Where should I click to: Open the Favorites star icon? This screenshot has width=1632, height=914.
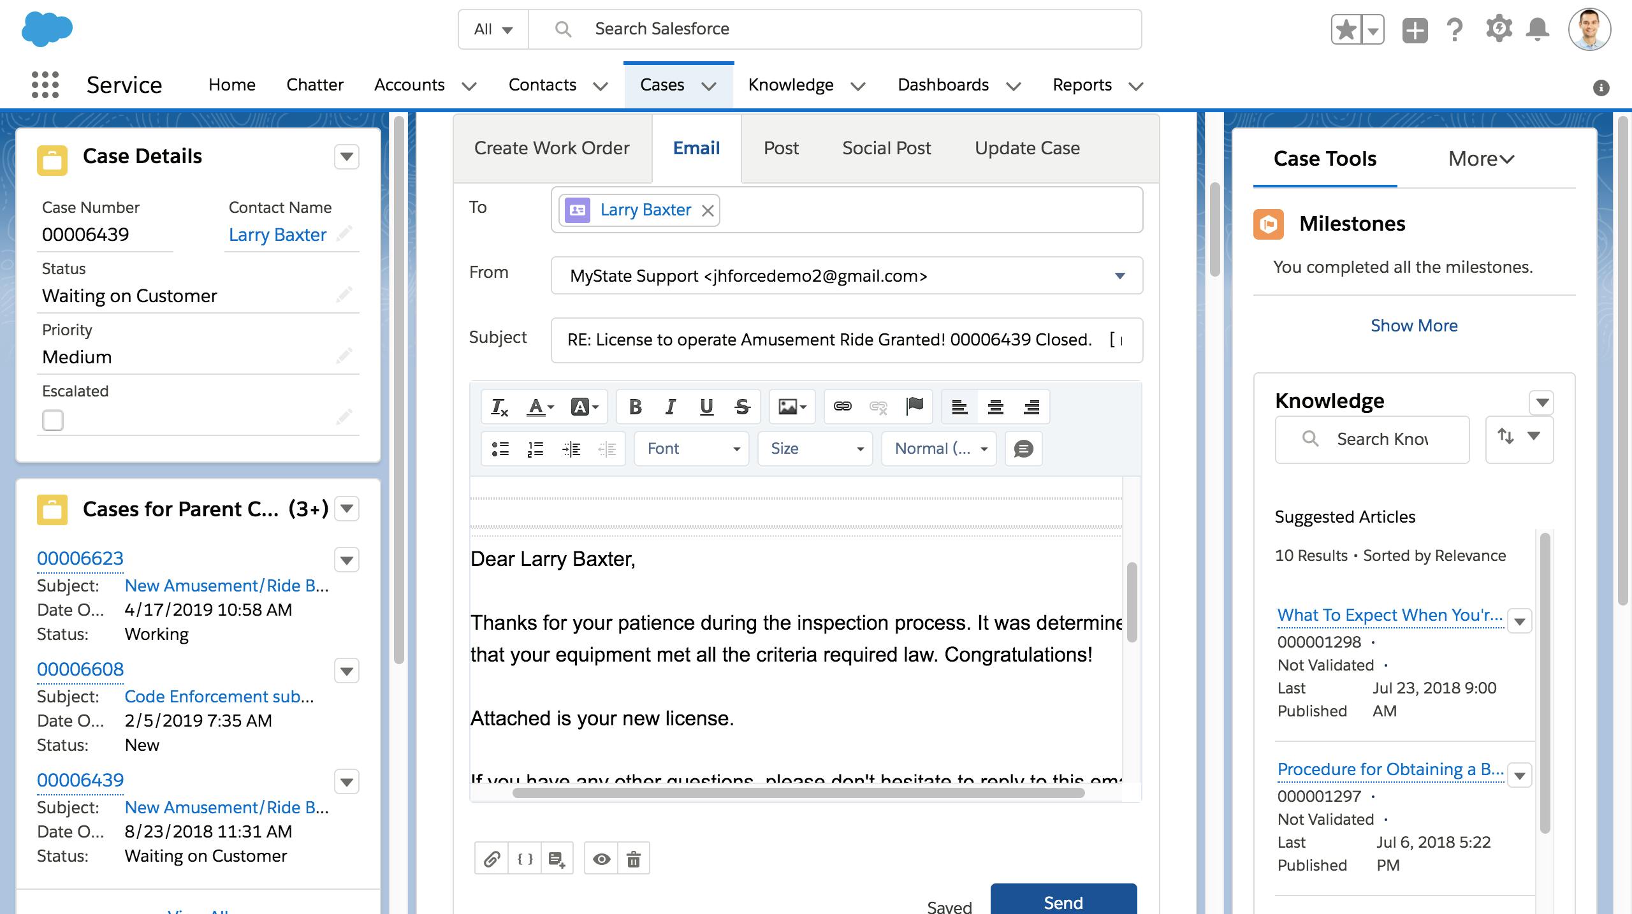click(1346, 30)
